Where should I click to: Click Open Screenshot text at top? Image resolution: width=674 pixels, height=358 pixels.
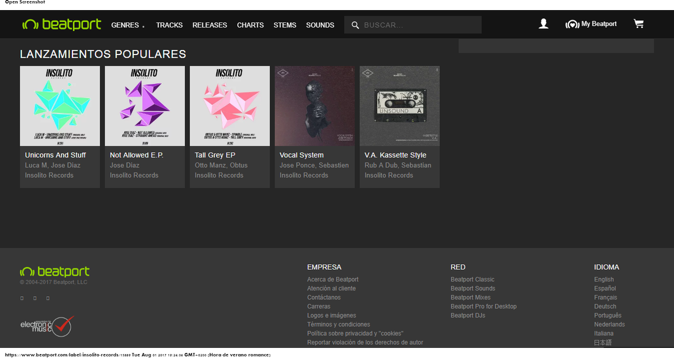(x=25, y=2)
